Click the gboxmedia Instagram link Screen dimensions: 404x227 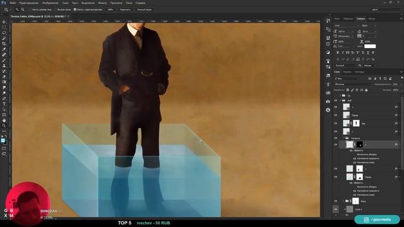[x=377, y=219]
